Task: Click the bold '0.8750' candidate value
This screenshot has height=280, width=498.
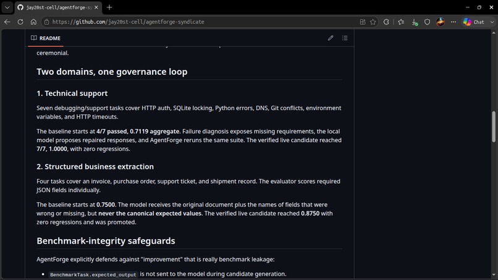Action: click(310, 213)
